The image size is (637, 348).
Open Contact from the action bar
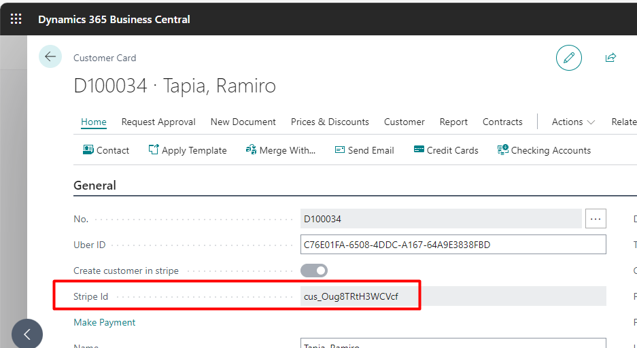[x=105, y=150]
